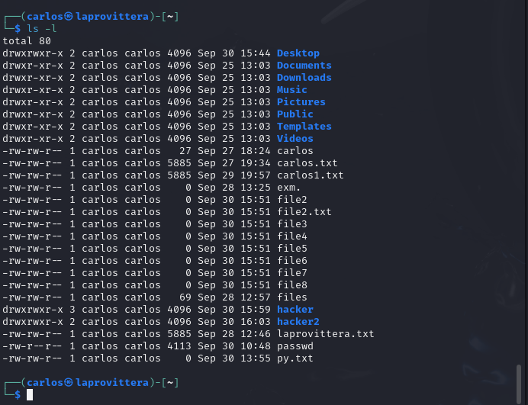Click the hacker directory name
Screen dimensions: 528x405
pos(295,310)
